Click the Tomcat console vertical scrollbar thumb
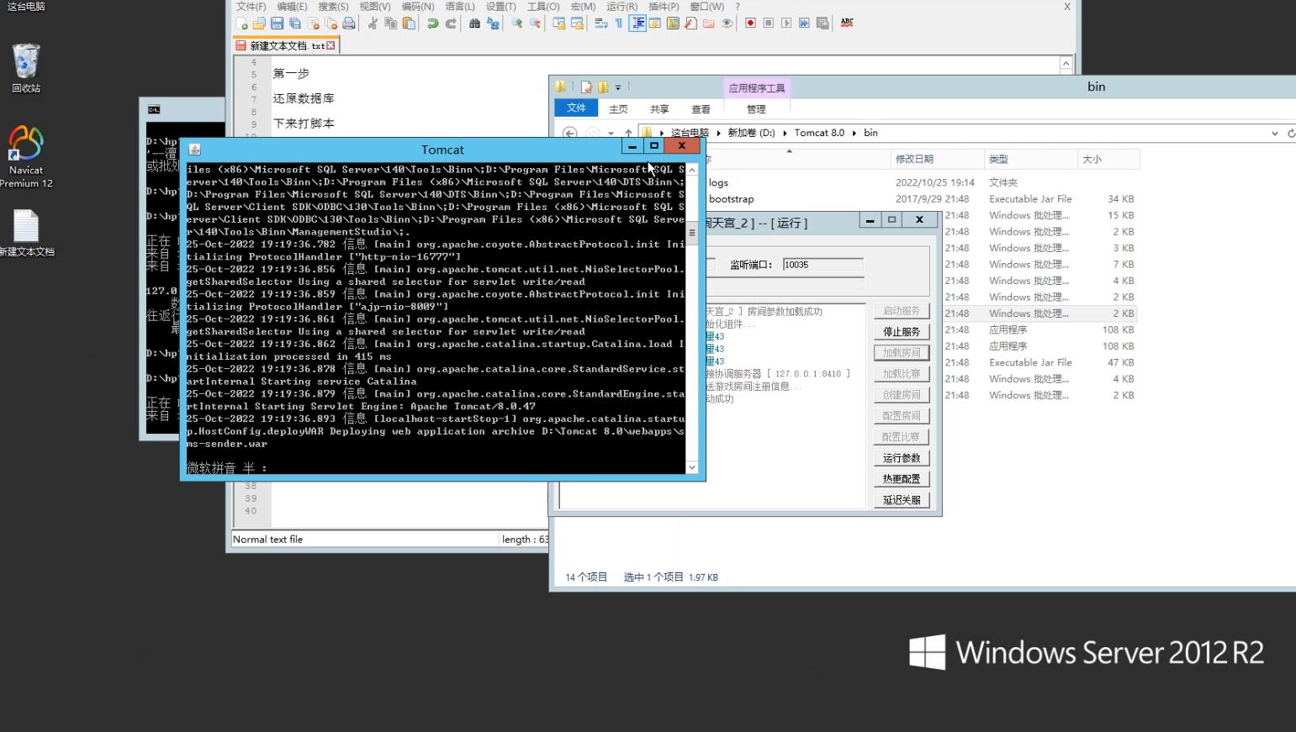1296x732 pixels. [692, 232]
